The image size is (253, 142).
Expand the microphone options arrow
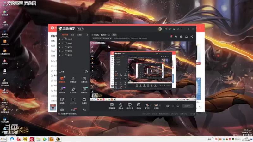(151, 105)
